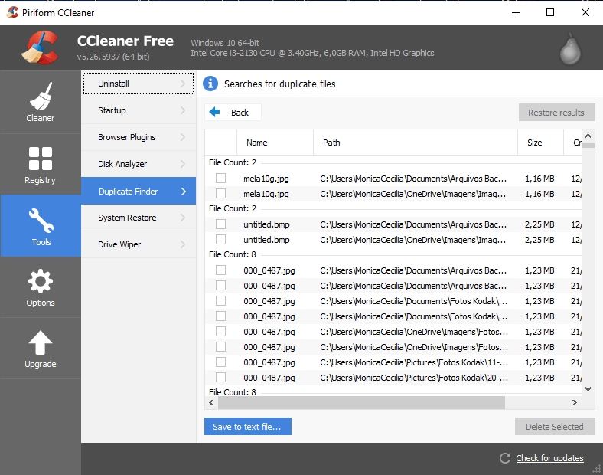The image size is (603, 475).
Task: Click chevron next to System Restore
Action: click(183, 218)
